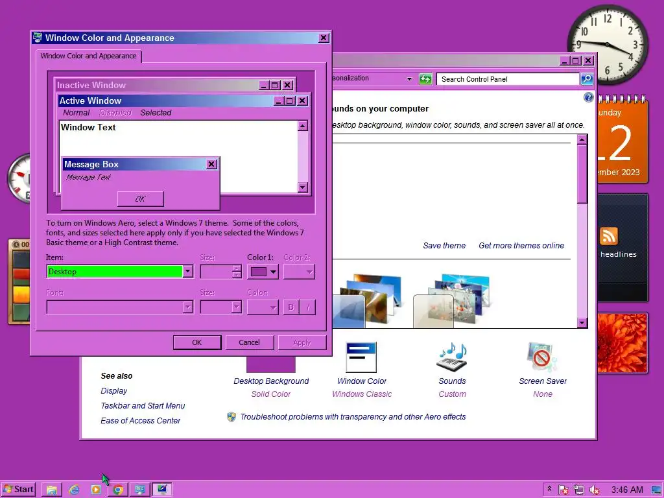Open Windows Media Player taskbar icon
Viewport: 664px width, 498px height.
[x=96, y=490]
